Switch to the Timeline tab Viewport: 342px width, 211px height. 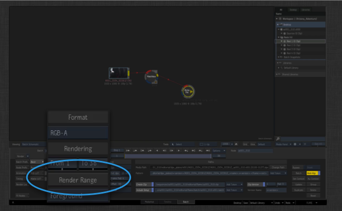click(167, 202)
